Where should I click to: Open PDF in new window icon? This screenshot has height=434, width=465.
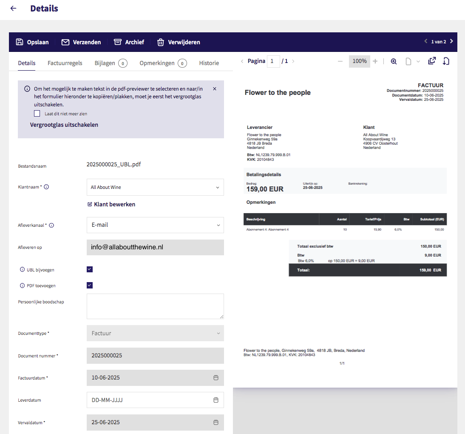432,61
